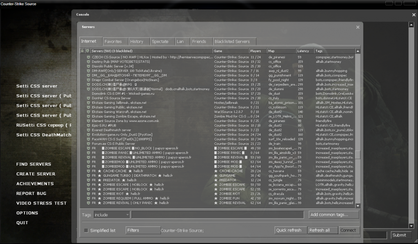
Task: Sort by the Tags column header
Action: [335, 51]
